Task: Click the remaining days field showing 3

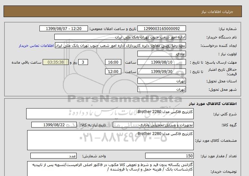Action: [x=83, y=62]
